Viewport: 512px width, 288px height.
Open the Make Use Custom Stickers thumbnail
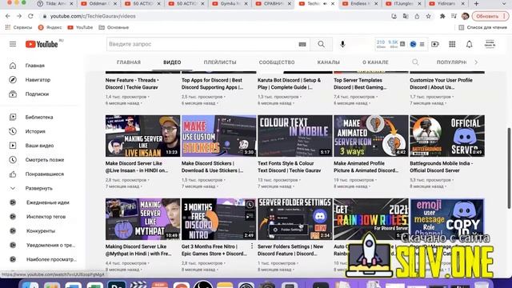coord(218,136)
